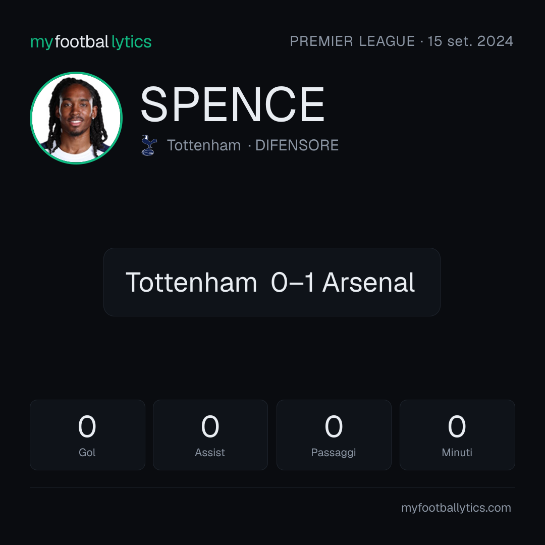Image resolution: width=545 pixels, height=545 pixels.
Task: Select the Assist stat card
Action: point(210,435)
